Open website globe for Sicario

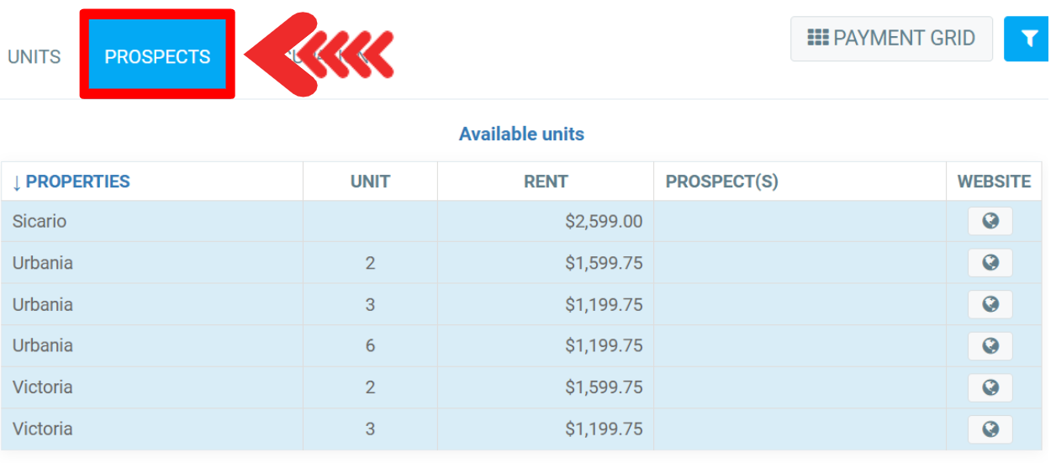[990, 222]
